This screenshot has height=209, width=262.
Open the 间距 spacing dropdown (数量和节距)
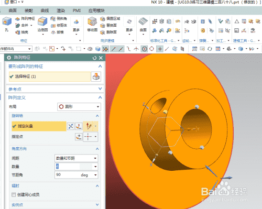77,158
